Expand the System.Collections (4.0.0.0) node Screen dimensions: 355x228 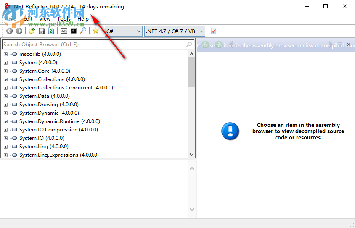pos(5,79)
